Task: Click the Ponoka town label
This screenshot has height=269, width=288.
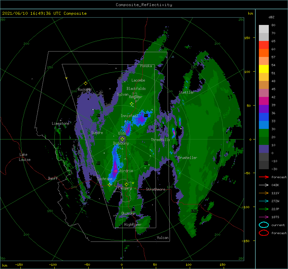Action: coord(146,66)
